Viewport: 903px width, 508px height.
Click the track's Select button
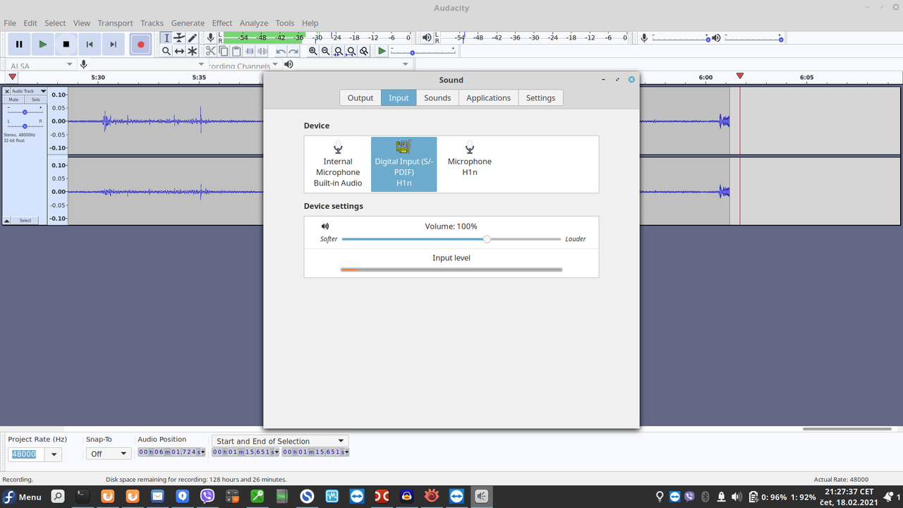pyautogui.click(x=25, y=220)
